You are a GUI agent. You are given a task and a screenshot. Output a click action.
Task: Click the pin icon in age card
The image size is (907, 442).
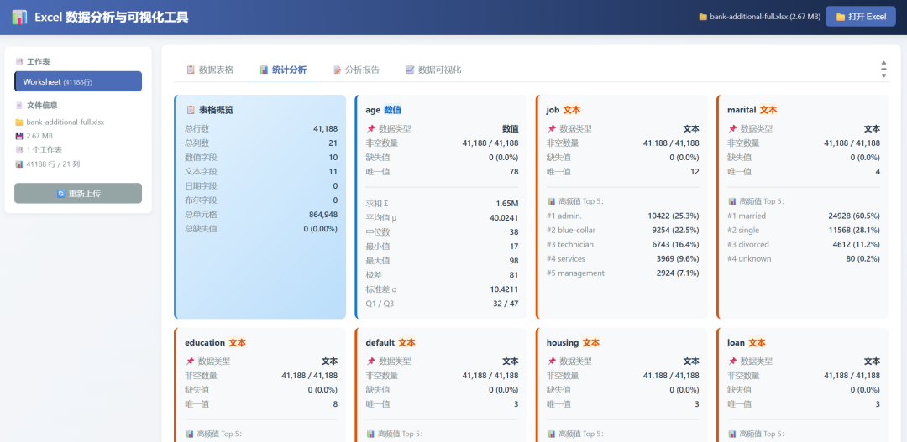[371, 129]
